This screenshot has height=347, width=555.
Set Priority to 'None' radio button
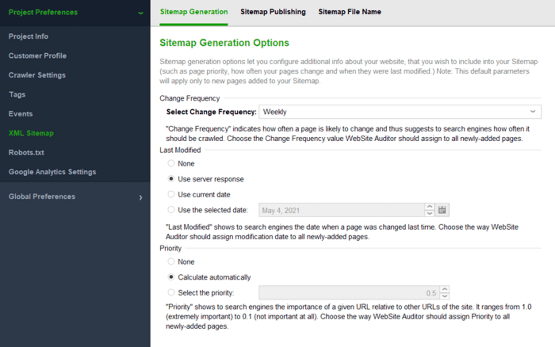coord(171,262)
